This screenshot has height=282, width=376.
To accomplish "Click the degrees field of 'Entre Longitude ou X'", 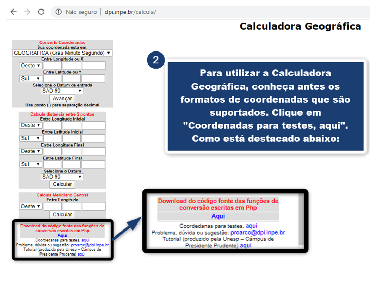I will pyautogui.click(x=53, y=66).
